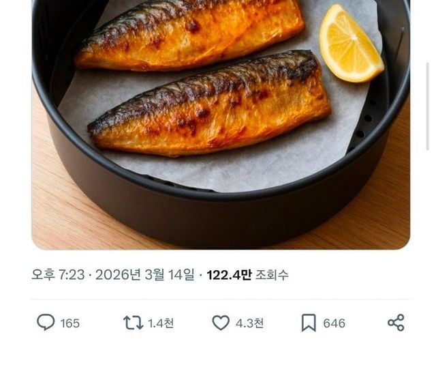Click the bookmark count 646
This screenshot has height=380, width=436.
334,323
